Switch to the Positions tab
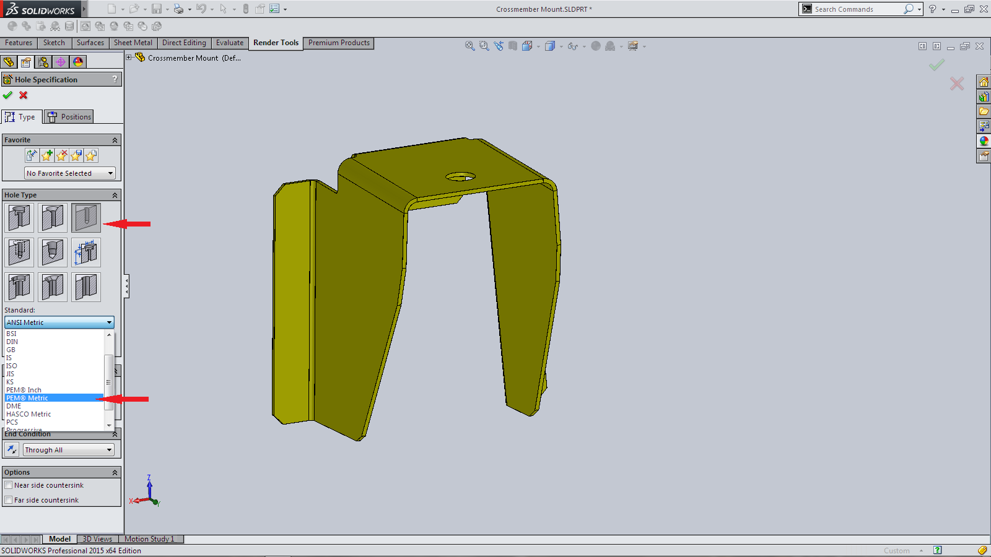Screen dimensions: 991x557 (69, 117)
